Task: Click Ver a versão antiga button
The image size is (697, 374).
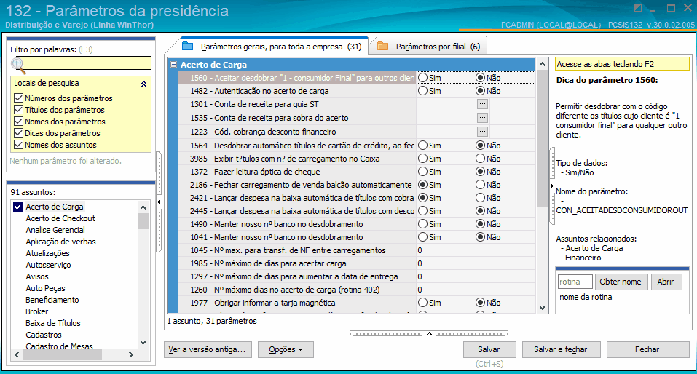Action: [x=208, y=349]
